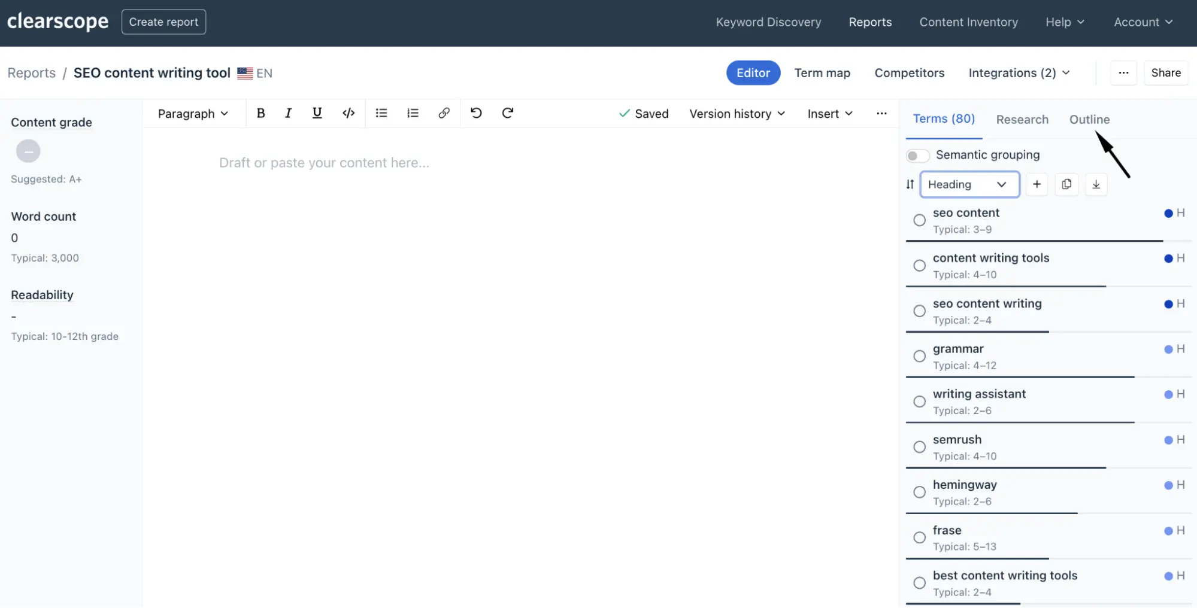1197x608 pixels.
Task: Check the "semrush" term circle
Action: [x=919, y=447]
